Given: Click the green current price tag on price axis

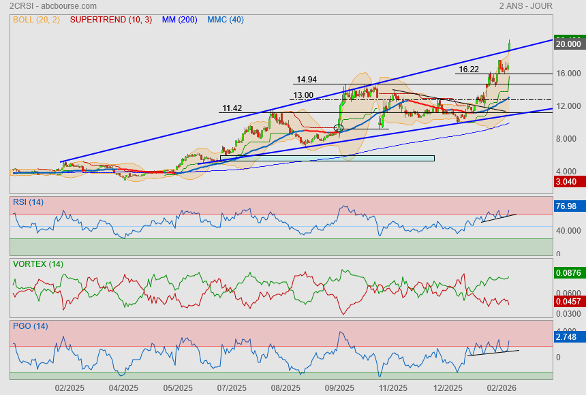Looking at the screenshot, I should tap(569, 42).
